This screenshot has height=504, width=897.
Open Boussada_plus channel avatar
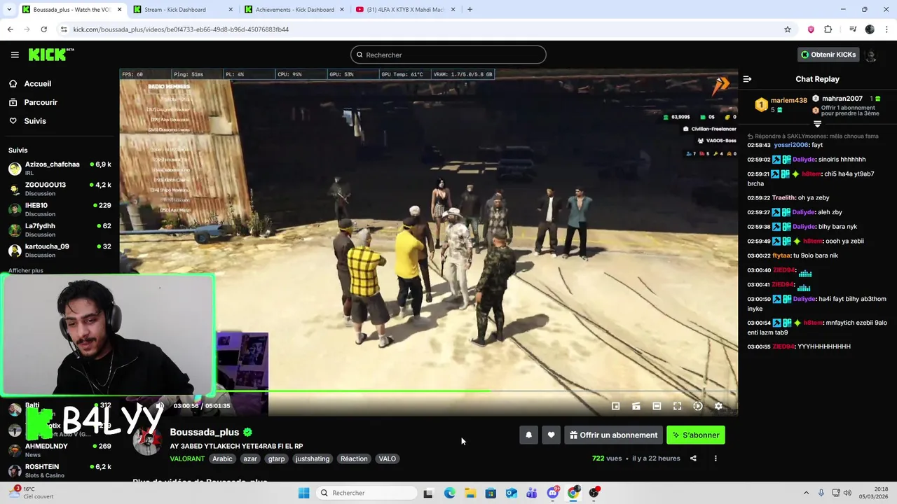pos(147,441)
